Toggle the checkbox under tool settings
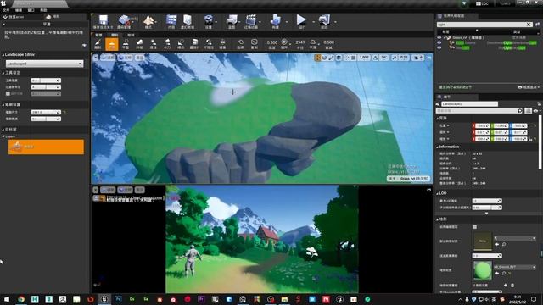 pyautogui.click(x=8, y=94)
